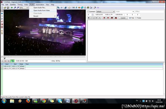
Task: Select the Rotate XY video tool
Action: [2, 19]
